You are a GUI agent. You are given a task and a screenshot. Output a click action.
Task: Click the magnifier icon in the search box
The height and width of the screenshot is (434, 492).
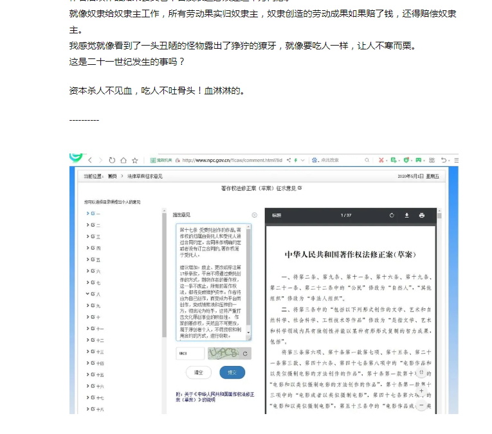(367, 160)
